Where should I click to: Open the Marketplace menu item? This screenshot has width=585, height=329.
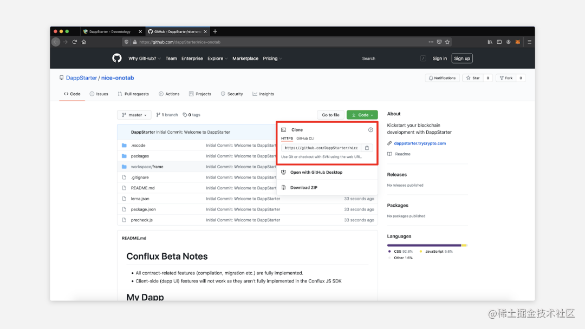coord(245,58)
